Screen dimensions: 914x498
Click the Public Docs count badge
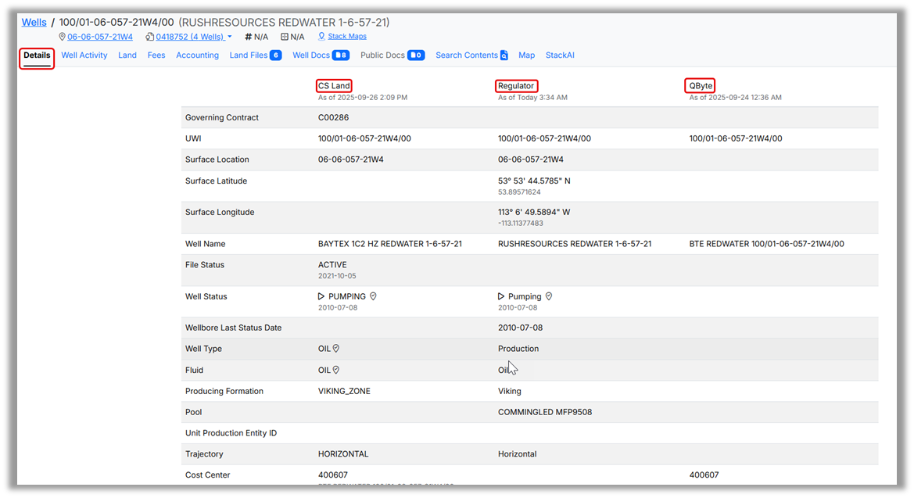(x=416, y=56)
